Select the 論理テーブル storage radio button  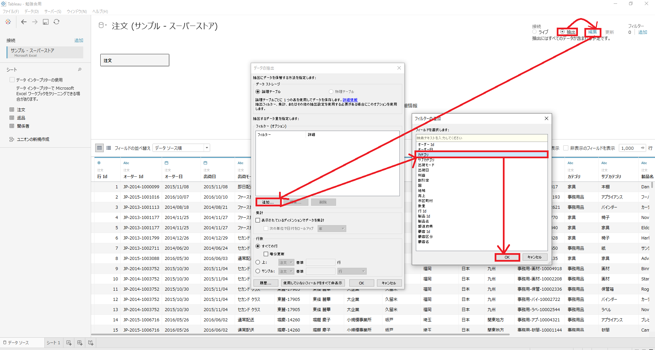258,91
